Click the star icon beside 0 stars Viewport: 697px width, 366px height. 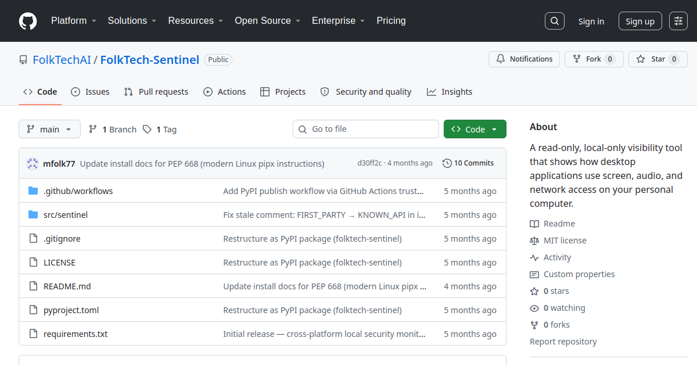[534, 291]
